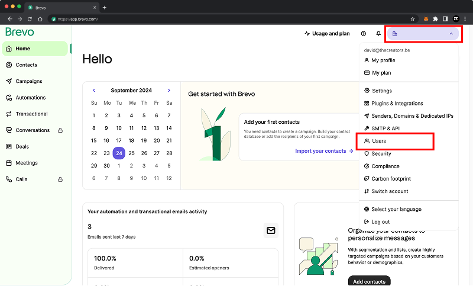Go back in browser history
473x286 pixels.
(x=10, y=19)
